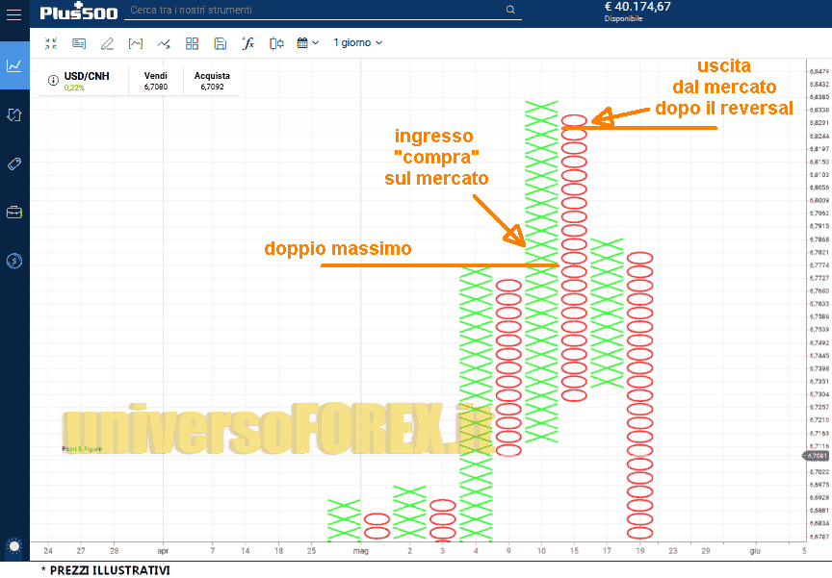This screenshot has height=578, width=832.
Task: Select the pencil drawing tool
Action: (107, 43)
